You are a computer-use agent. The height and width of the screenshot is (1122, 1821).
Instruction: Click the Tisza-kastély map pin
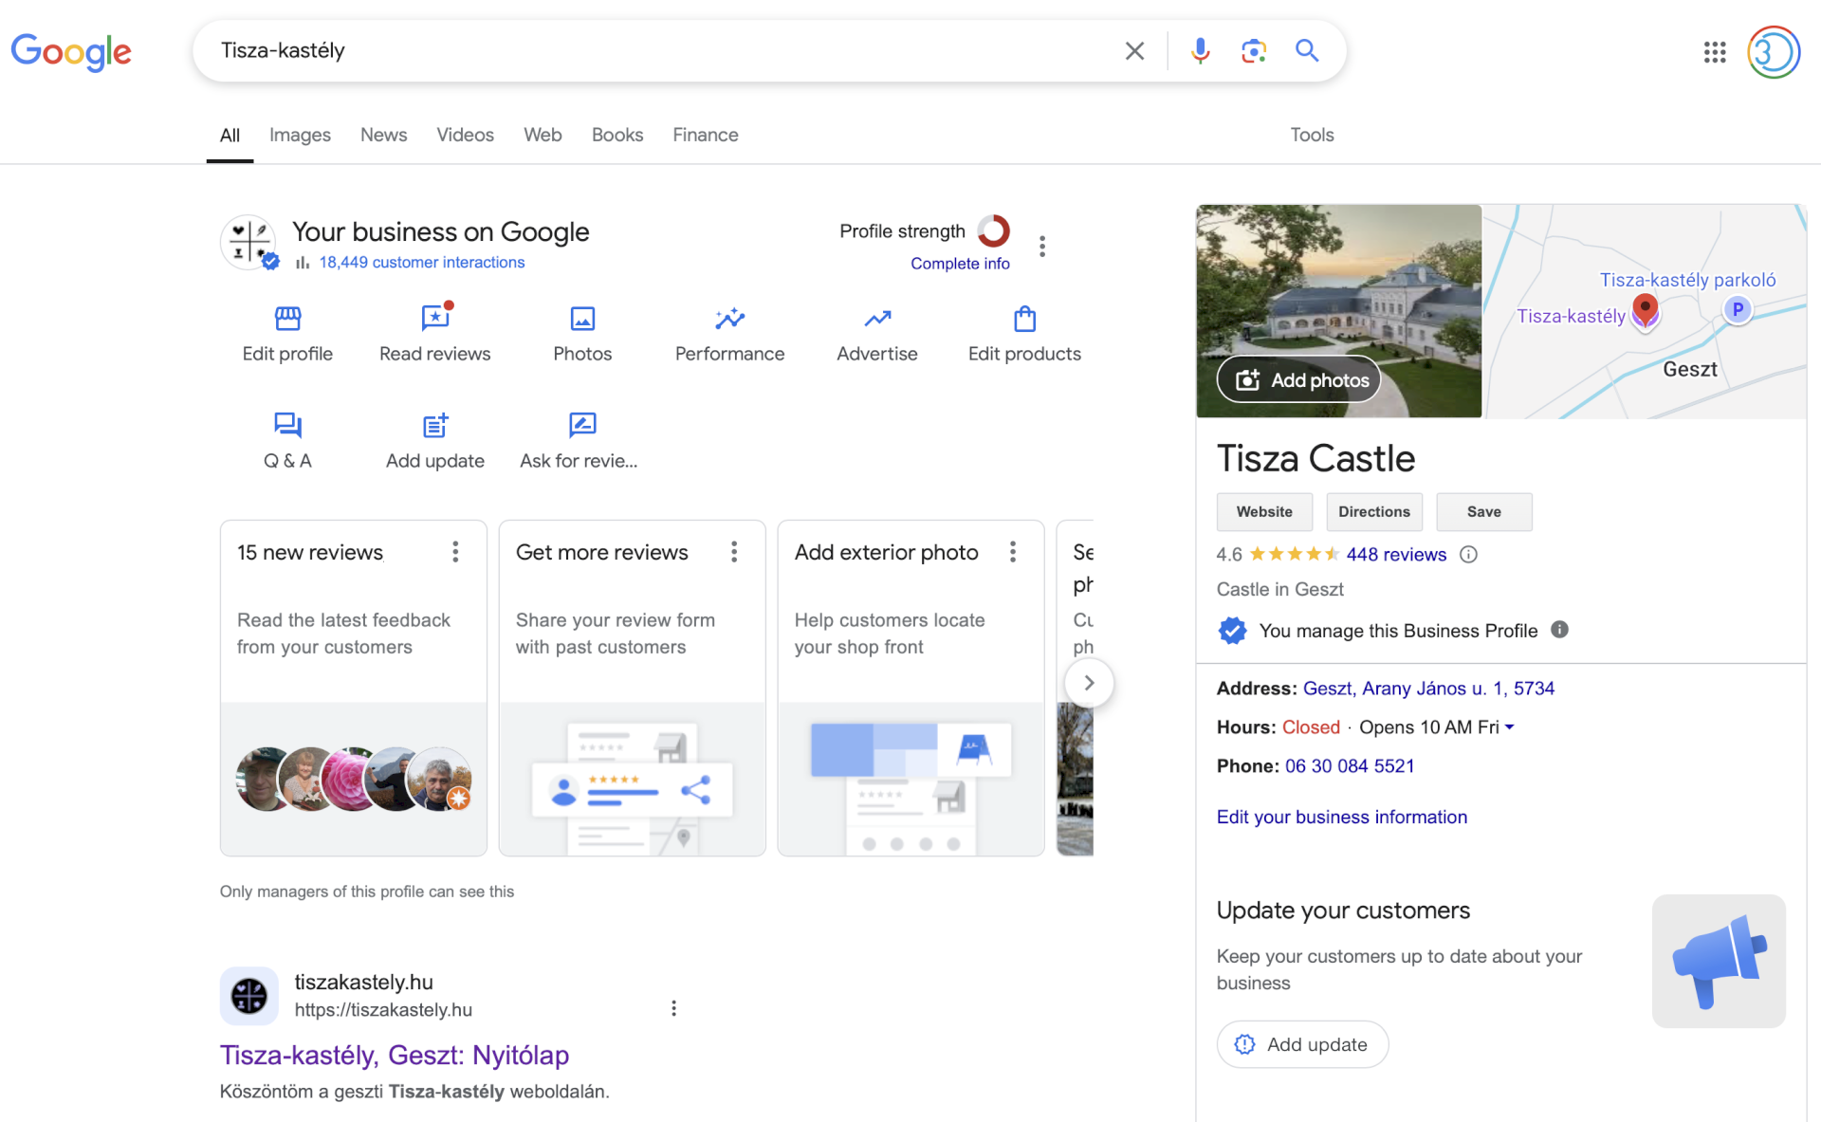coord(1646,310)
